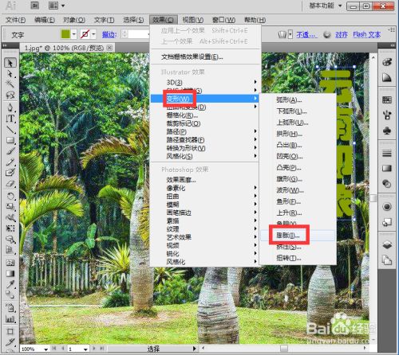
Task: Open the Window menu 窗口(W)
Action: pos(223,20)
